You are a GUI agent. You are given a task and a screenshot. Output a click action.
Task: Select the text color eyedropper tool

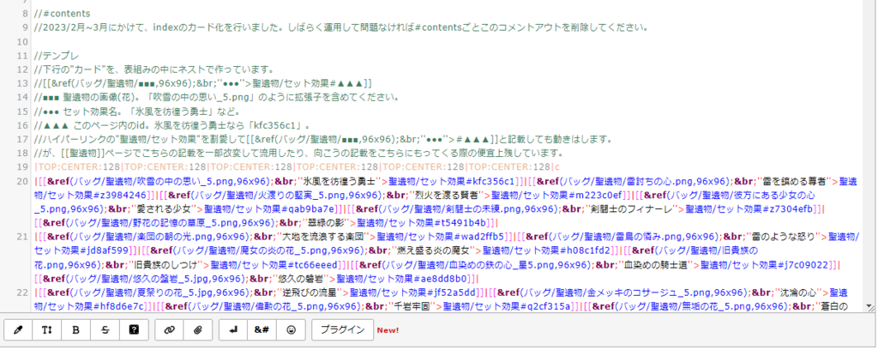[x=18, y=330]
